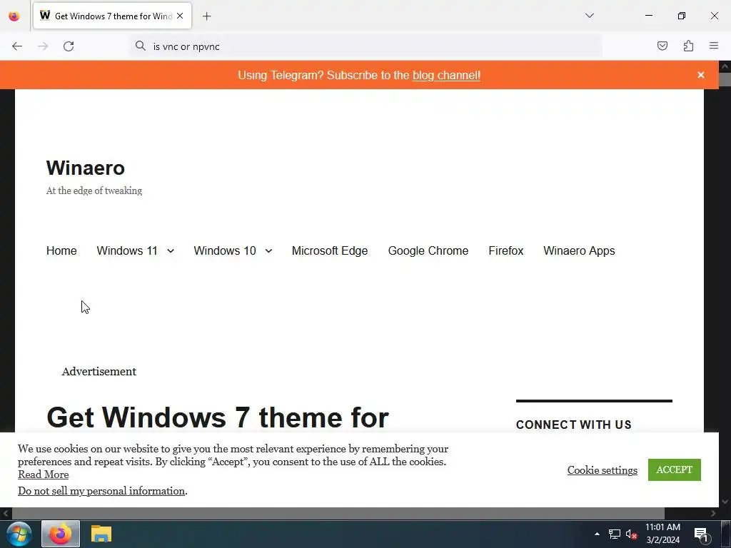Click the 'Get Windows 7 theme for' article heading

217,417
